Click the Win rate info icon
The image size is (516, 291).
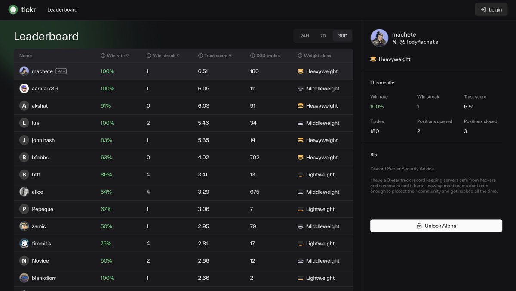point(103,56)
